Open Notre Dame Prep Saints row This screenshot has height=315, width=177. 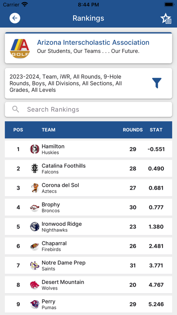coord(88,265)
